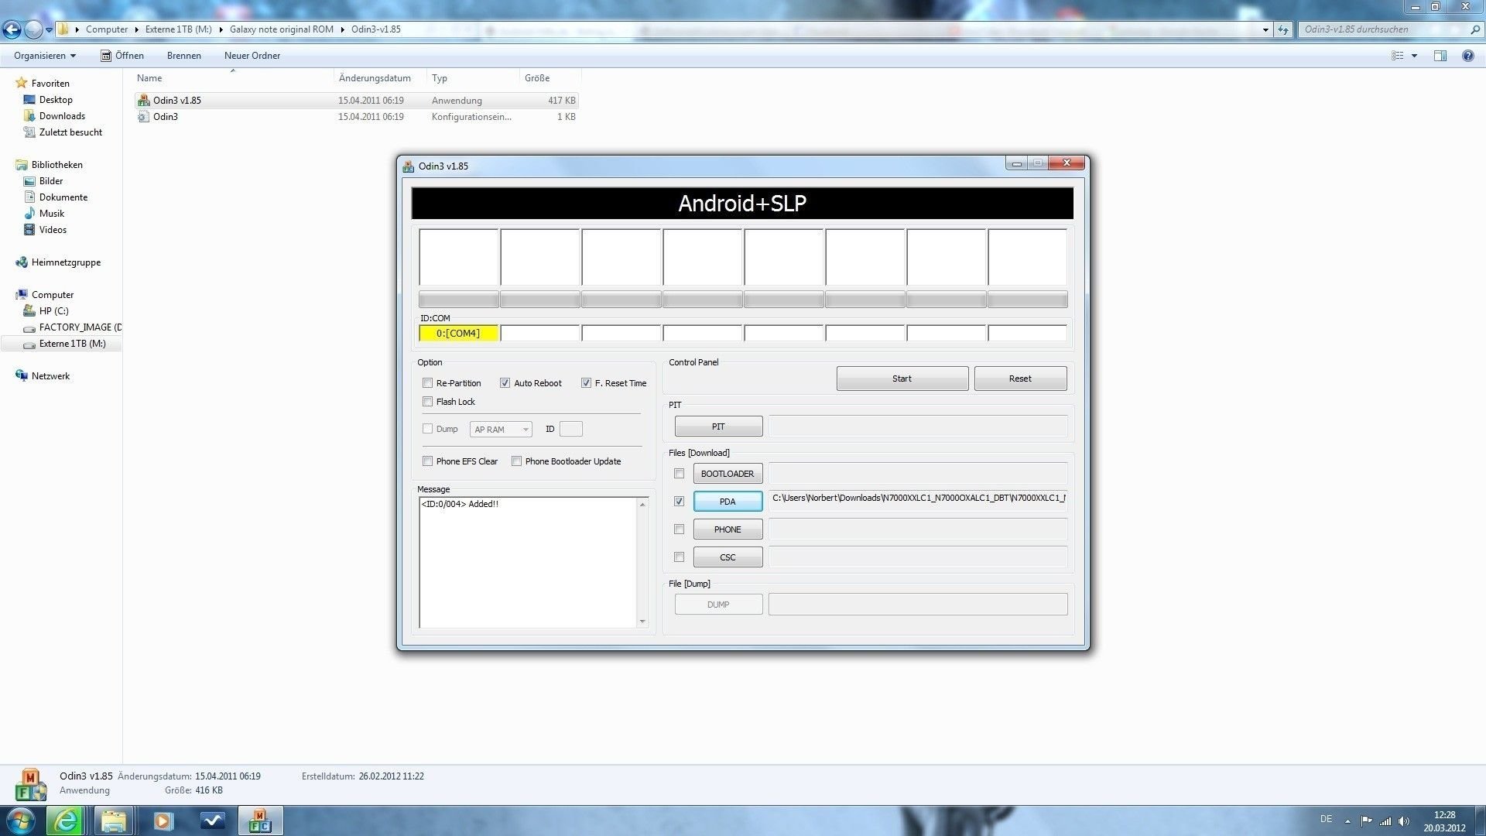Tick the BOOTLOADER file checkbox

(x=679, y=474)
